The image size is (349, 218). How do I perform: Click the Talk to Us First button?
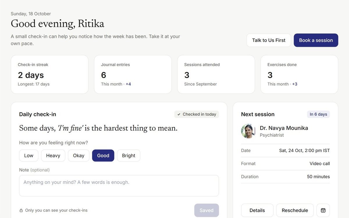(x=269, y=40)
